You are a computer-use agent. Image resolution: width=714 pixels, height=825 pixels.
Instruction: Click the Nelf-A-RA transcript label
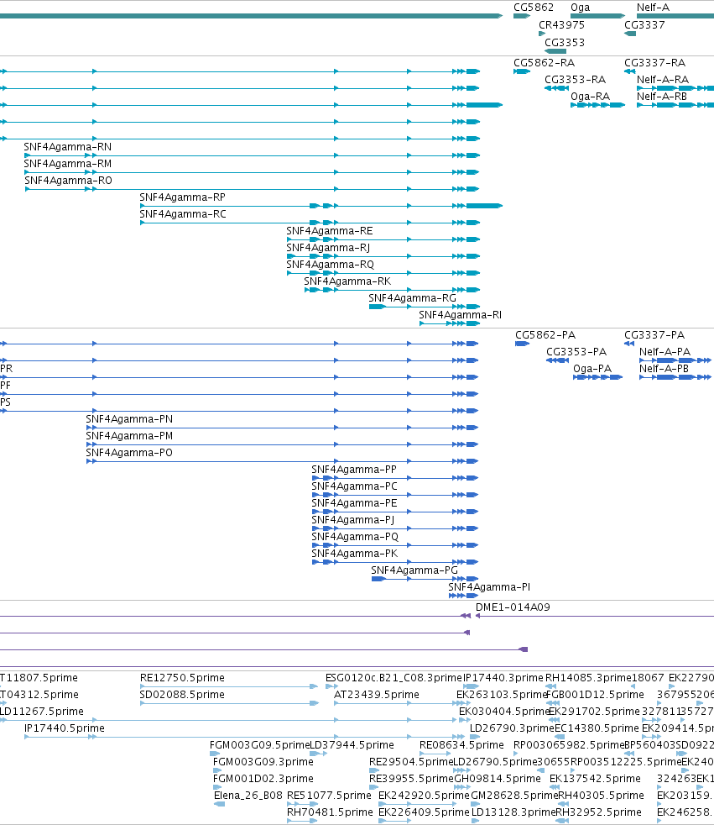663,80
